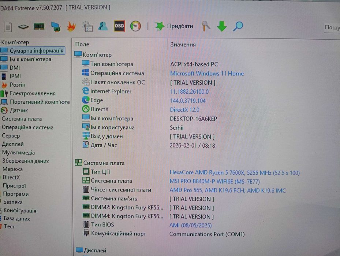Screen dimensions: 340x256
Task: Click Системна плата group header in list
Action: [100, 163]
